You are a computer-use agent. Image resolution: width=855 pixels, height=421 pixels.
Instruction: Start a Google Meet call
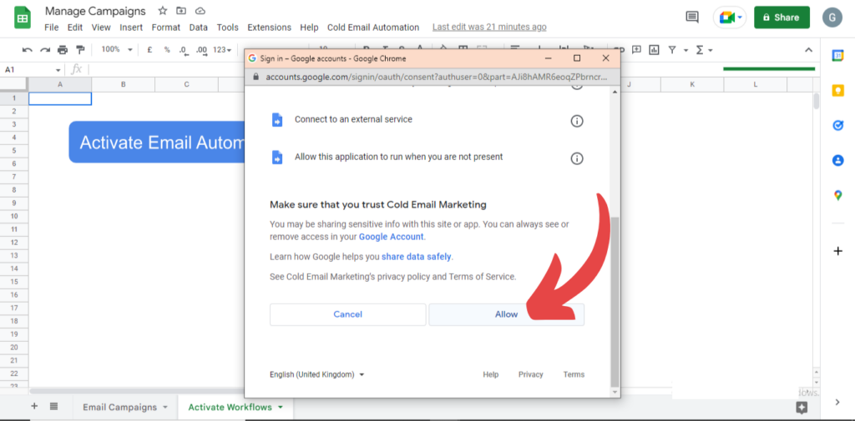point(726,18)
